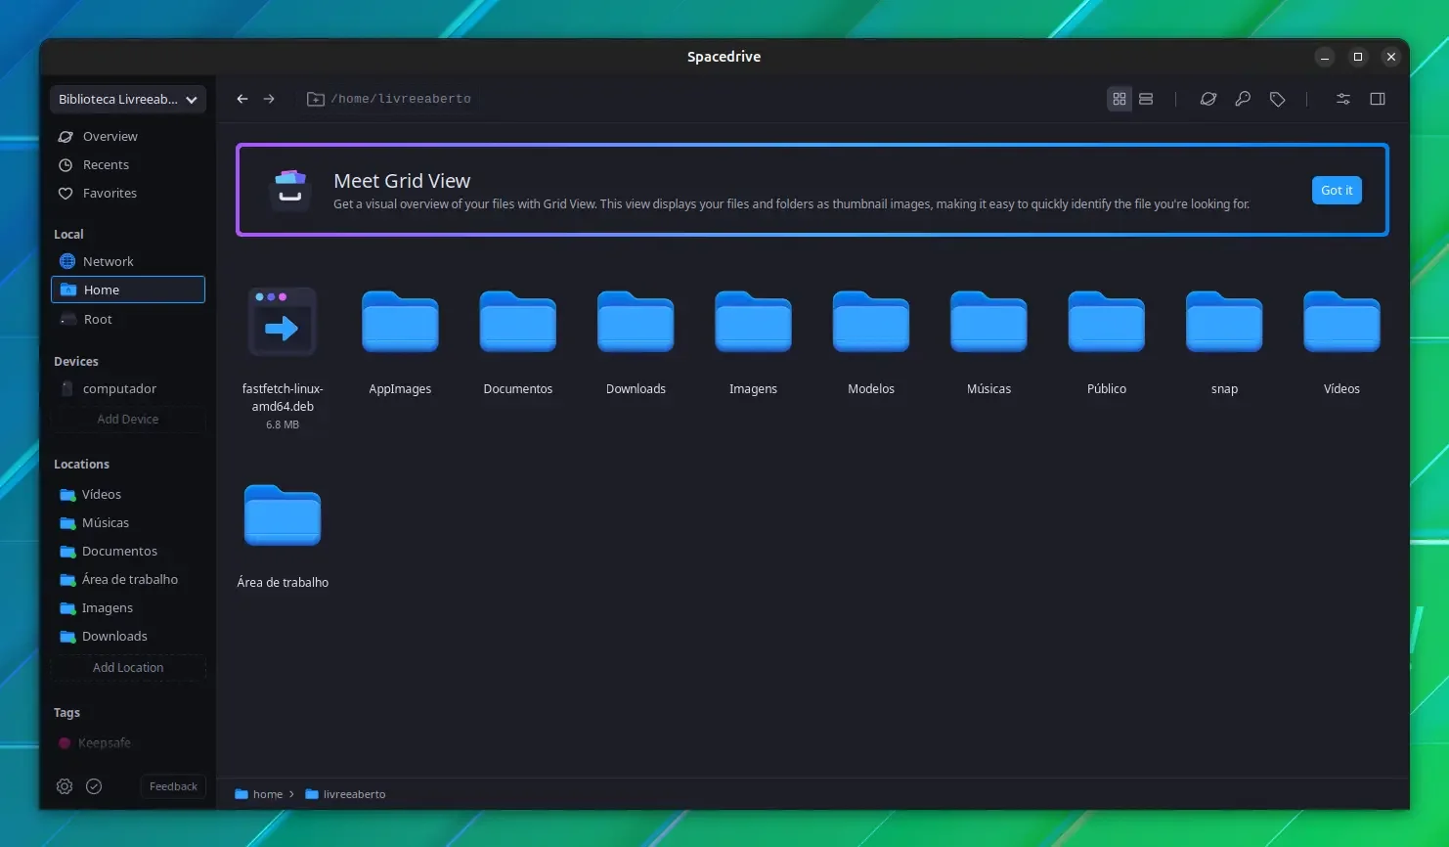Dismiss the banner with Got it
The image size is (1449, 847).
pos(1337,190)
